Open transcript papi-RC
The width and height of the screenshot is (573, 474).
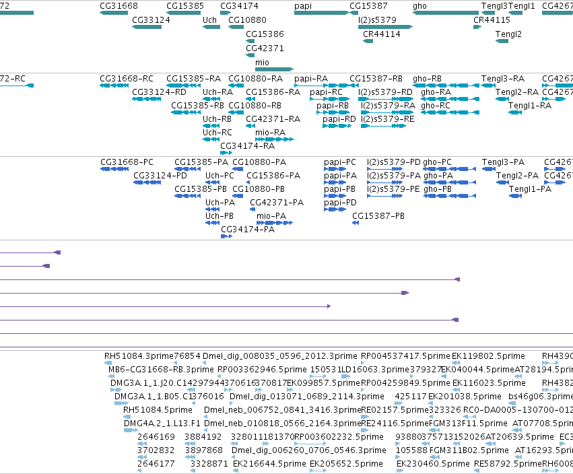pyautogui.click(x=327, y=92)
